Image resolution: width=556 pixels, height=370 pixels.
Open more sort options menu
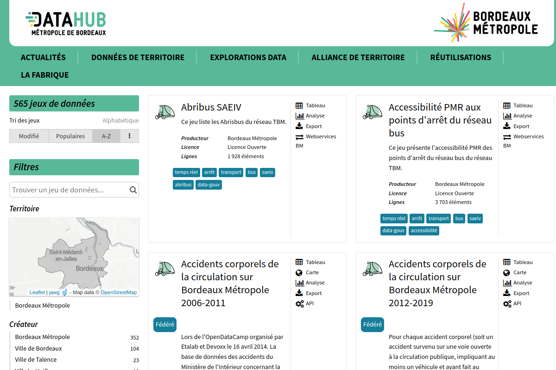click(130, 136)
